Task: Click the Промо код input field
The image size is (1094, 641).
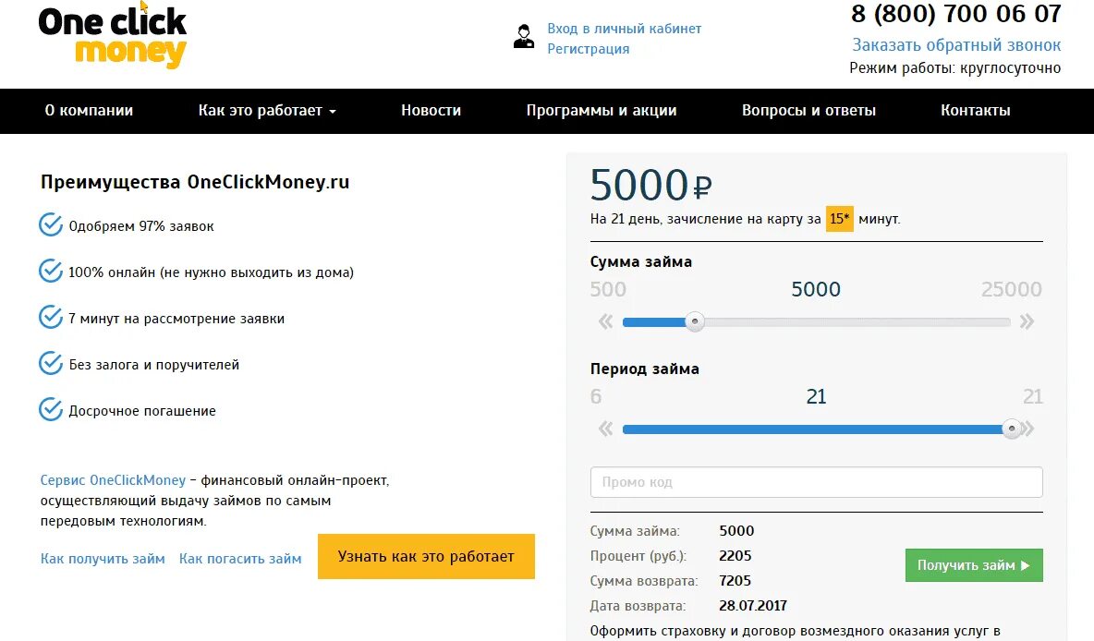Action: coord(816,482)
